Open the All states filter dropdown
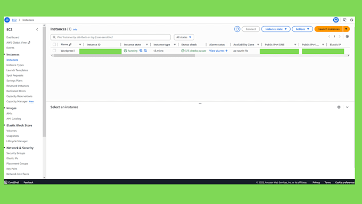Screen dimensions: 362x204 (184, 37)
